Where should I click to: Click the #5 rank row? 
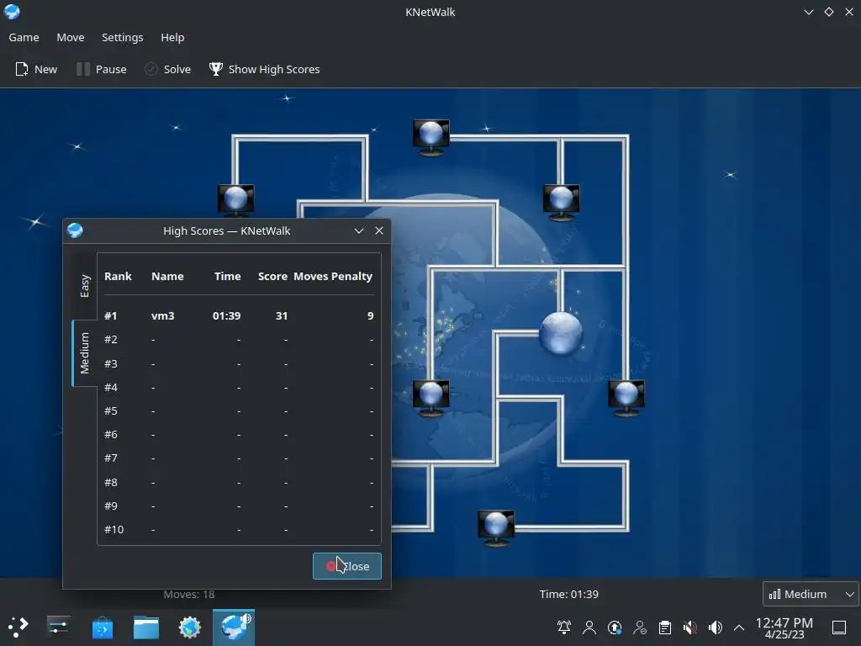click(239, 410)
